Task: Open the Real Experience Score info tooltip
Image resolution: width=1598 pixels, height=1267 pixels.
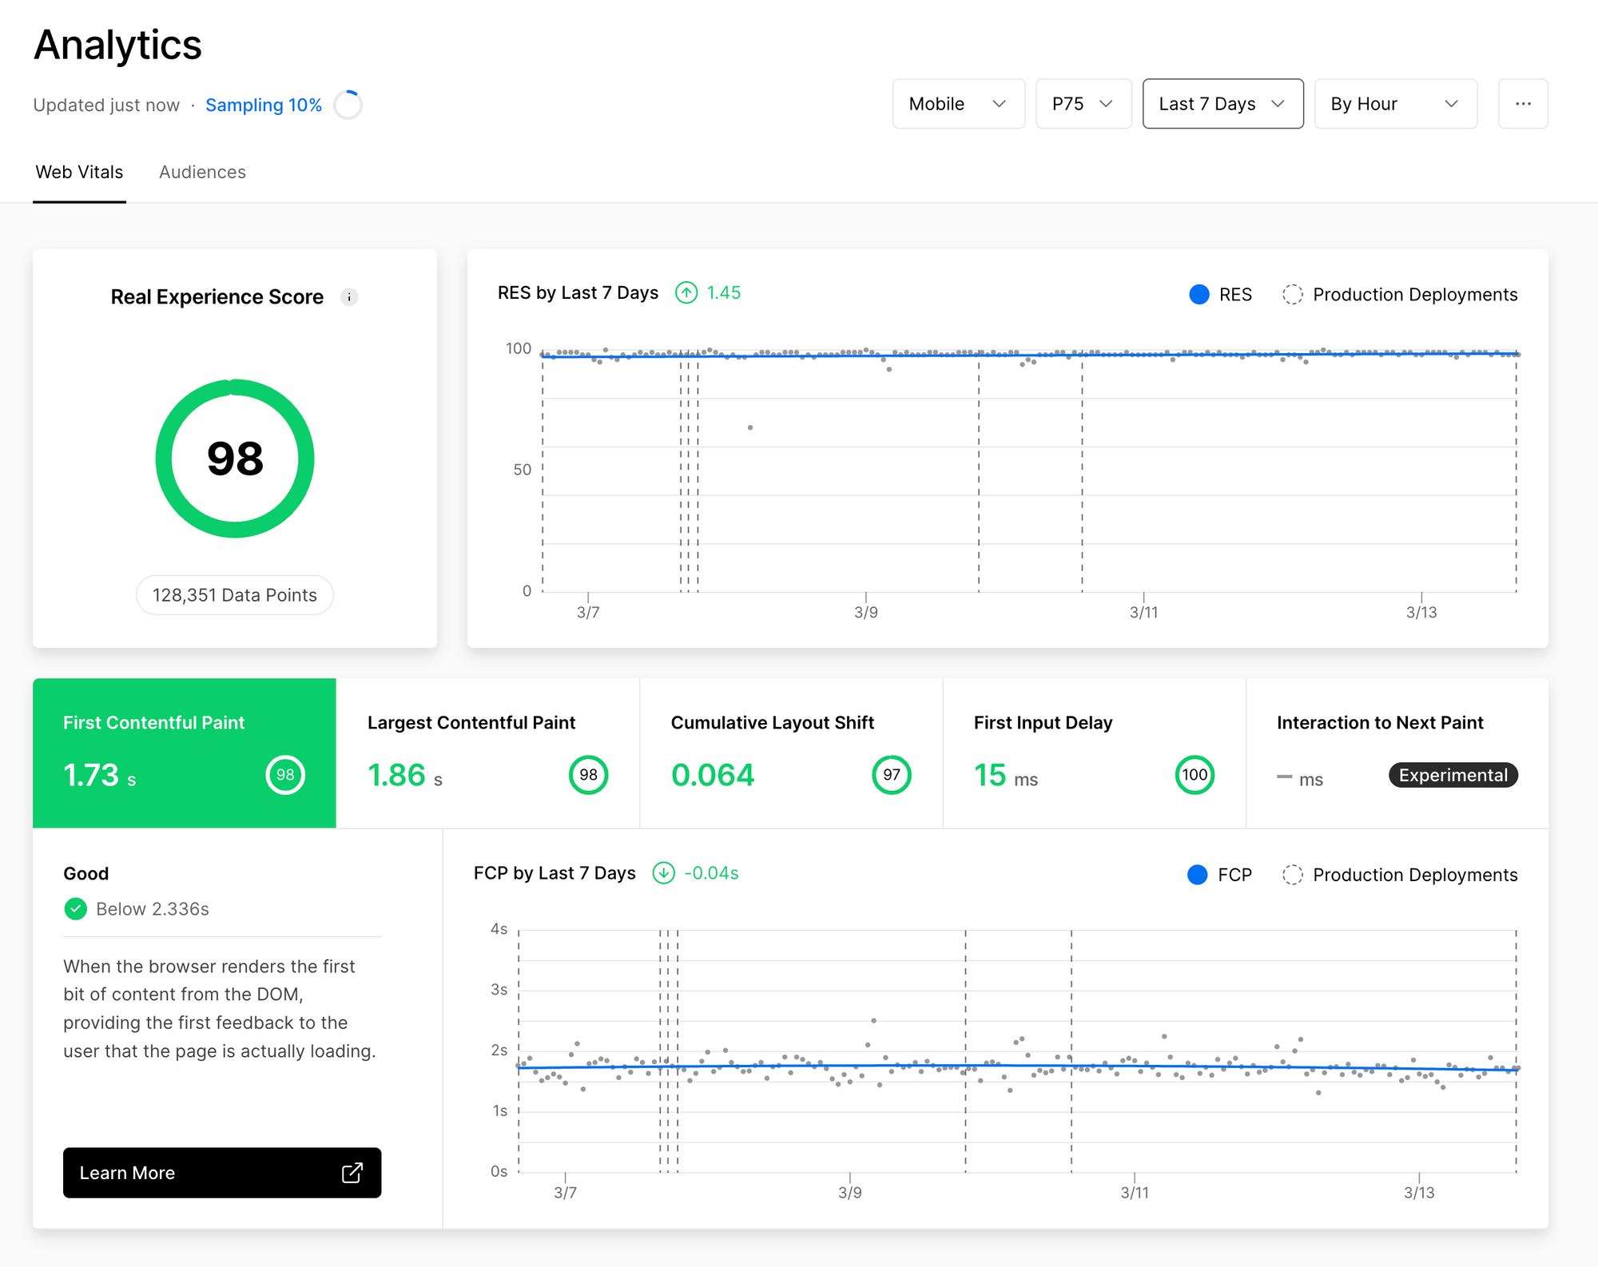Action: pyautogui.click(x=349, y=296)
